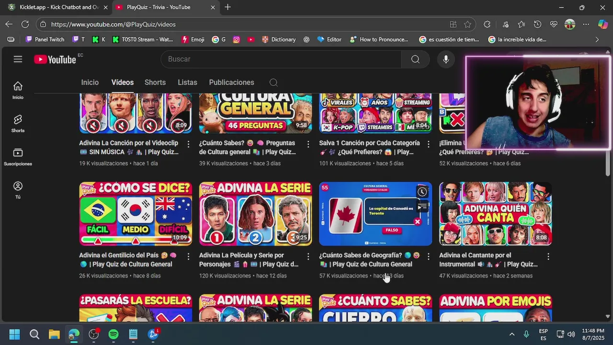Open Editor bookmark
The image size is (613, 345).
329,40
